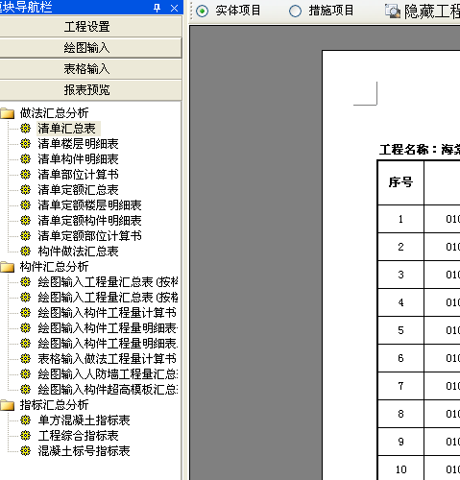460x480 pixels.
Task: Click gear icon beside 表格输入做法工程量计算书
Action: pos(25,359)
